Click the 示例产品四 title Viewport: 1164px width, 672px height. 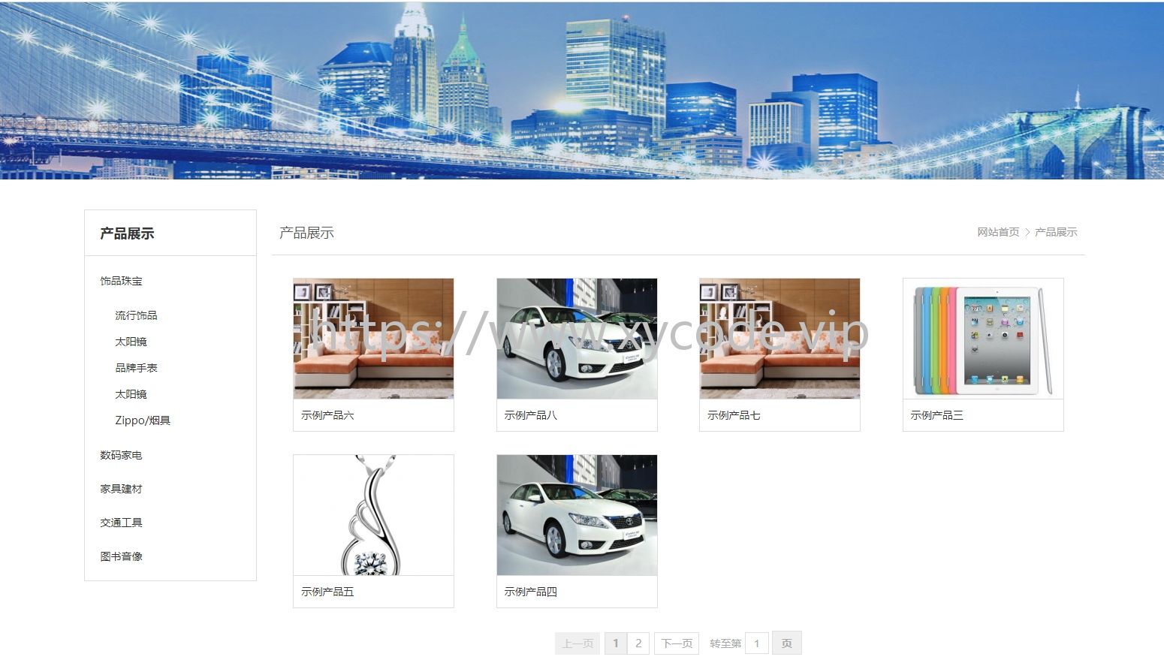pyautogui.click(x=531, y=592)
